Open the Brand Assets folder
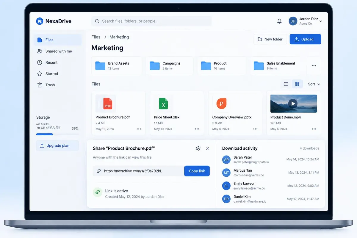 click(117, 66)
